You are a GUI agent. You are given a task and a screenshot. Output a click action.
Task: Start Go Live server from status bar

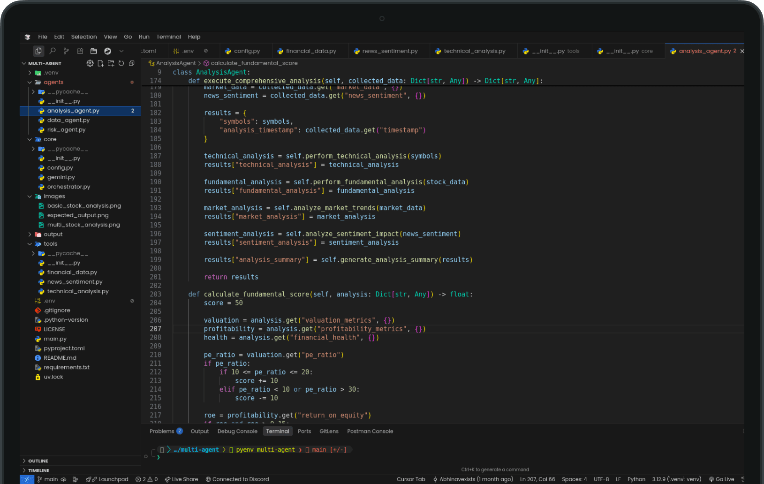[721, 479]
